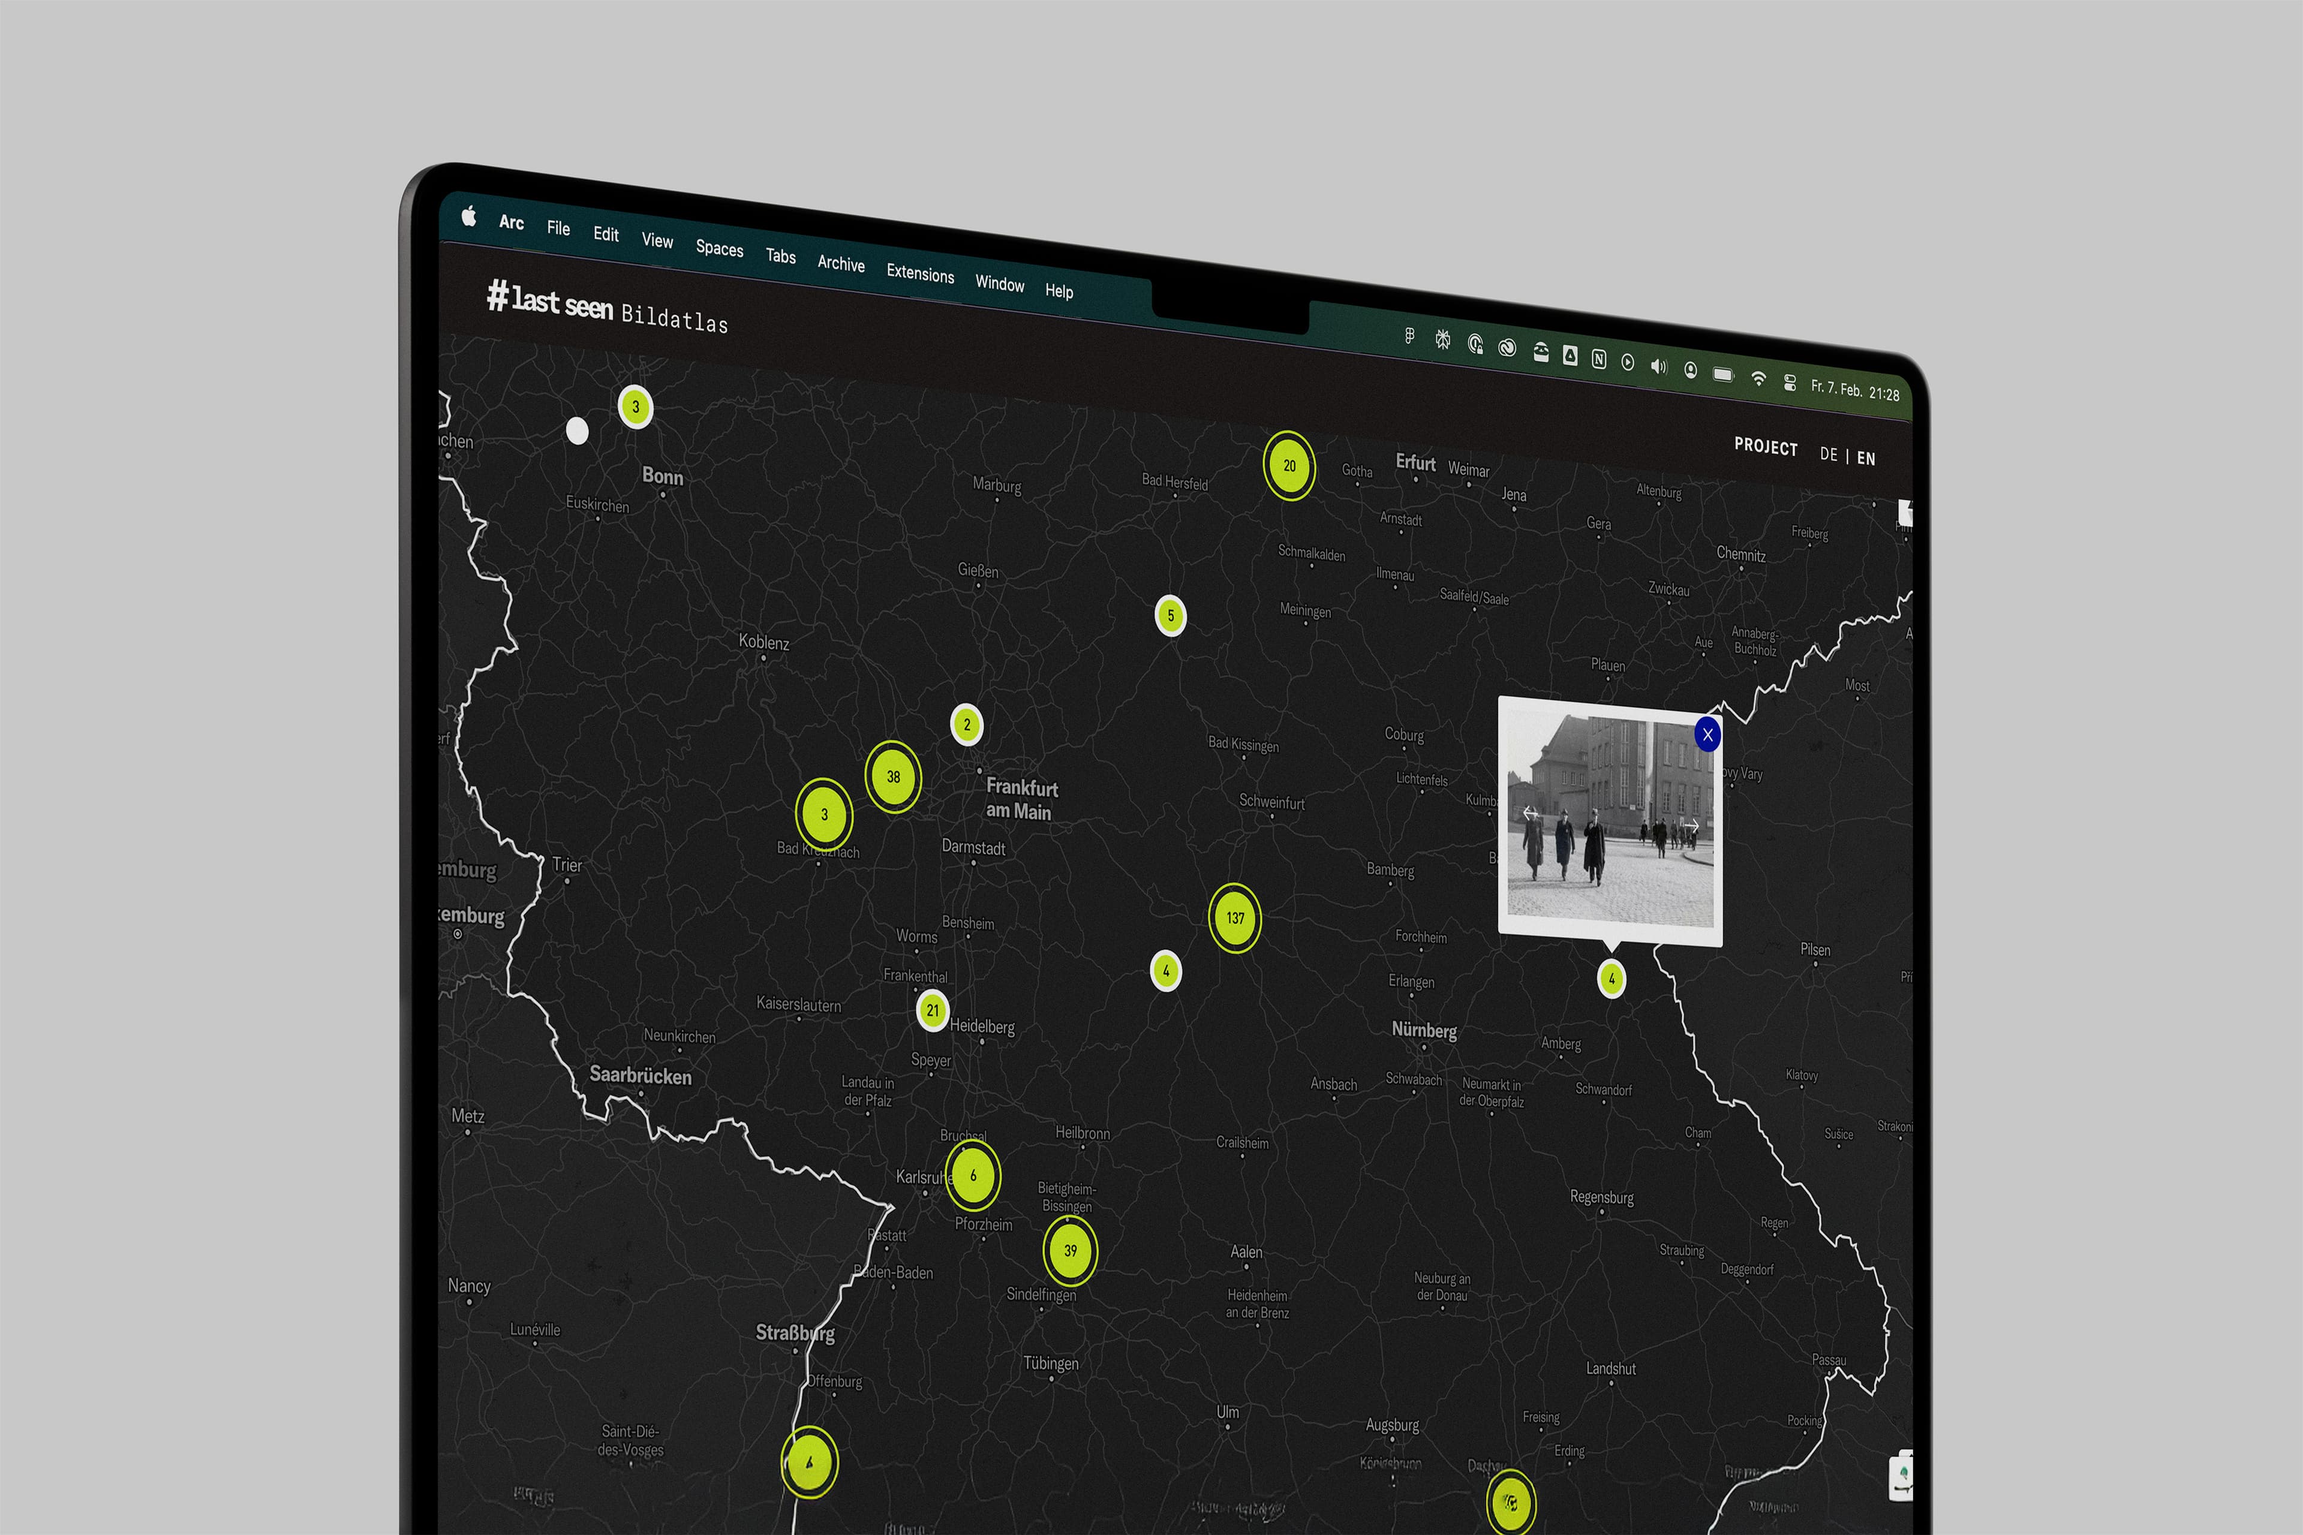This screenshot has width=2303, height=1535.
Task: Open the Tabs menu
Action: point(780,257)
